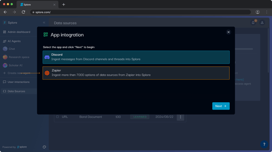Open a new browser tab with plus
Screen dimensions: 272x152
[x=64, y=5]
